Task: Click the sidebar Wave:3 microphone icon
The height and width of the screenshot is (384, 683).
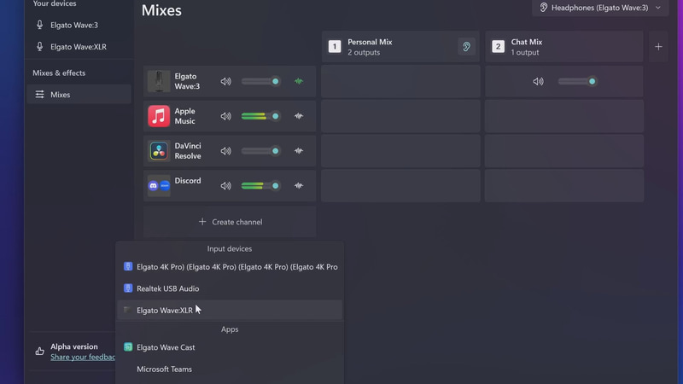Action: tap(39, 25)
